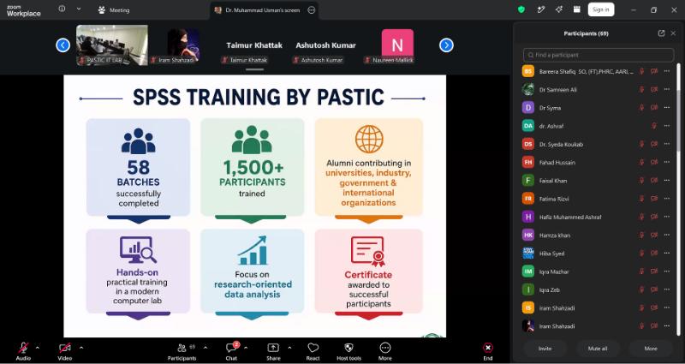This screenshot has width=685, height=364.
Task: Open more options for Hiba Syed
Action: click(667, 253)
